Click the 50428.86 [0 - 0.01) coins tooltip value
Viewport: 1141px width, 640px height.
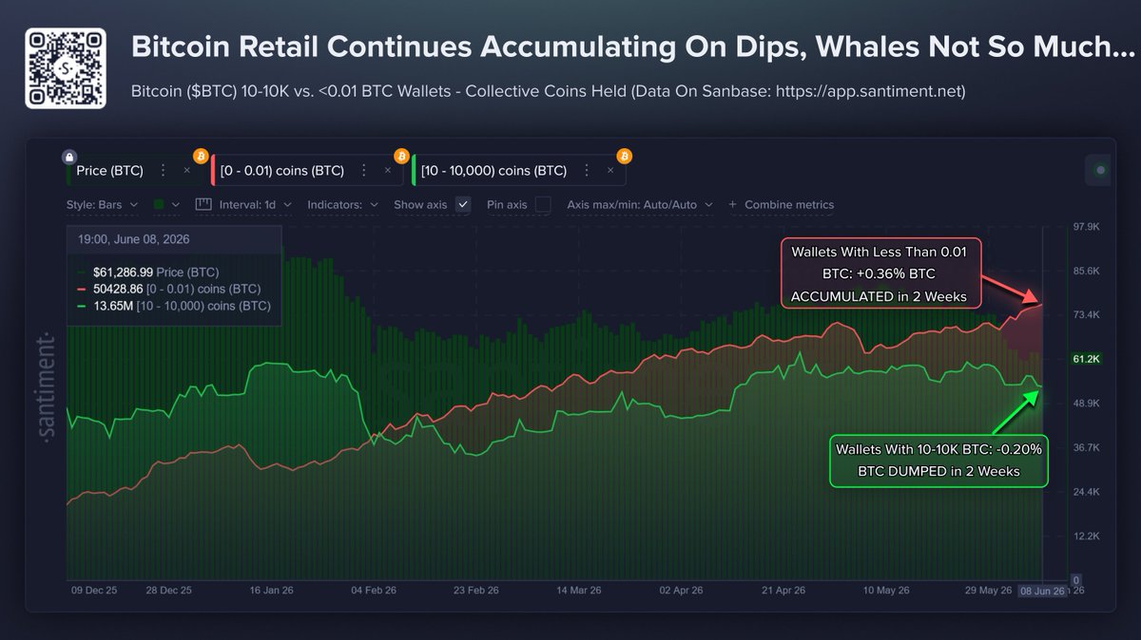click(177, 288)
